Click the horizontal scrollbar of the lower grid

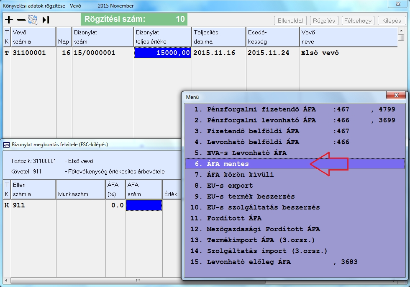click(x=92, y=280)
